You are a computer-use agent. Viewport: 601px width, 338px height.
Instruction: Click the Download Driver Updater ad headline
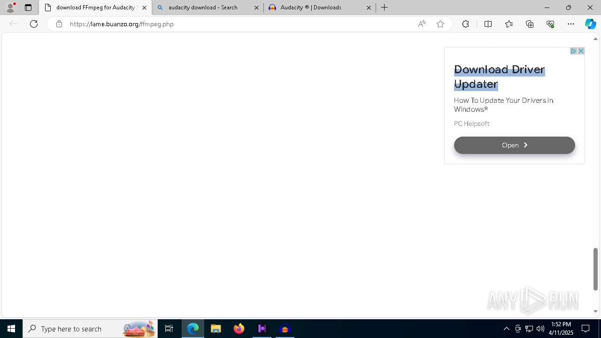(499, 77)
